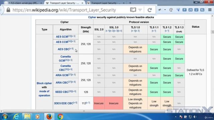
Task: Select the active Transport Layer Security tab
Action: (x=64, y=3)
